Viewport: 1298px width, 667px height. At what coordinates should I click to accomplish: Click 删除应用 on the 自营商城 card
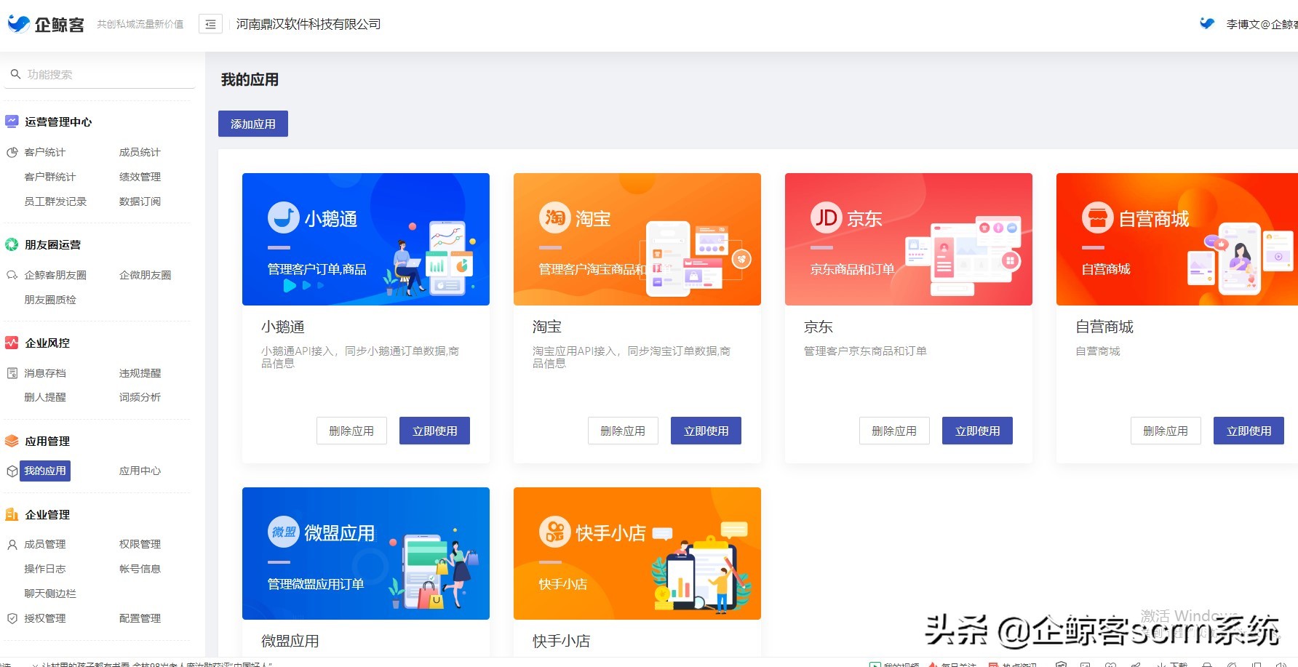1166,431
